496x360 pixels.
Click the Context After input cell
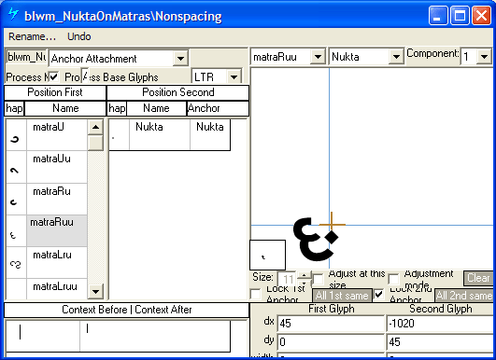[x=155, y=336]
